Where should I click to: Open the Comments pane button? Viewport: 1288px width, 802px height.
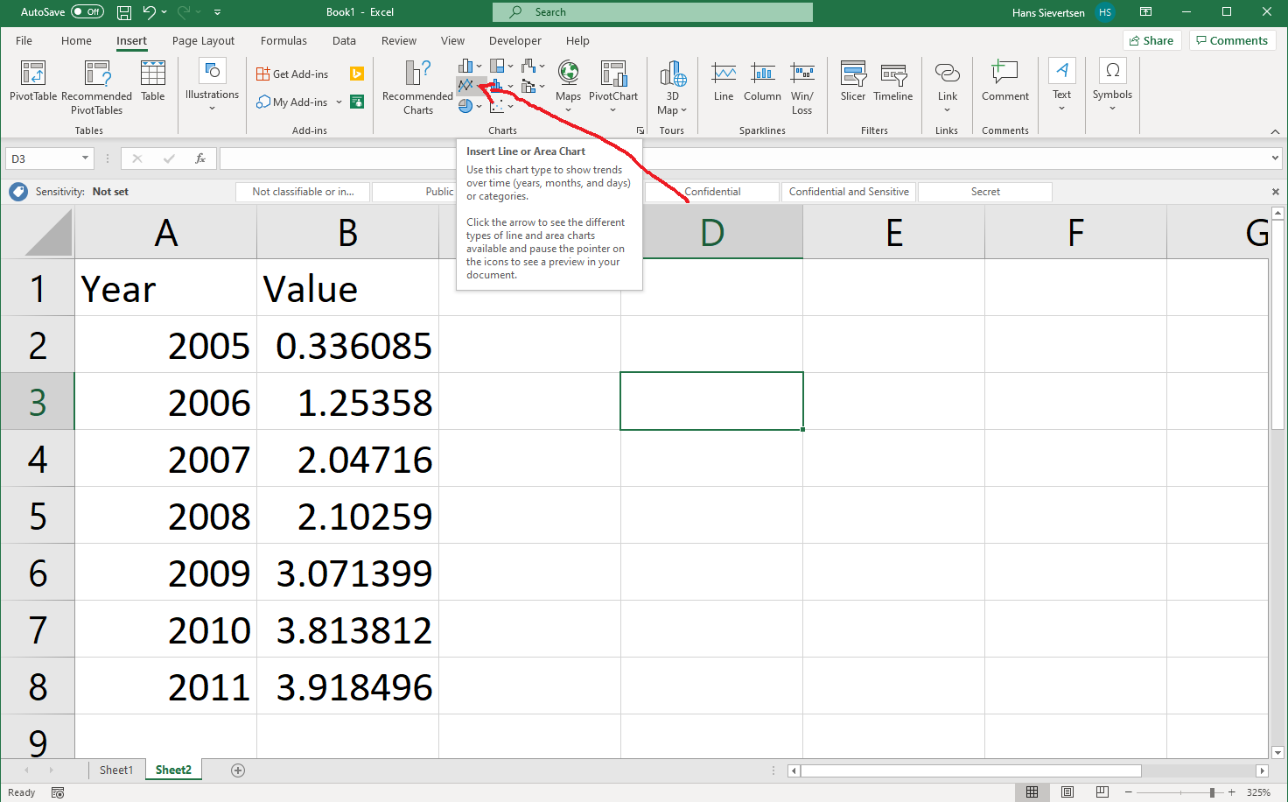click(x=1232, y=40)
